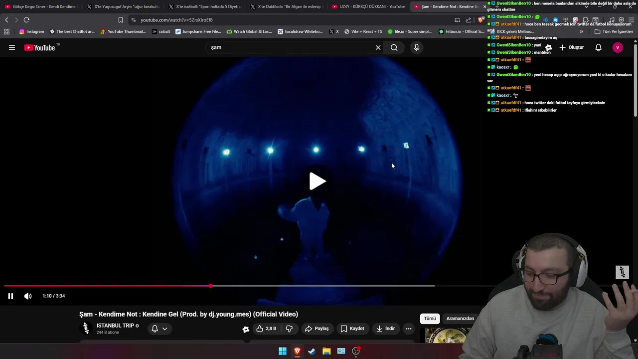
Task: Switch to the X'te Daktilock tab
Action: click(286, 6)
